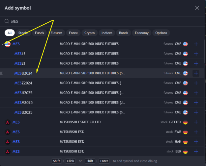Add MES1! using its plus icon
The width and height of the screenshot is (206, 166).
pyautogui.click(x=196, y=54)
